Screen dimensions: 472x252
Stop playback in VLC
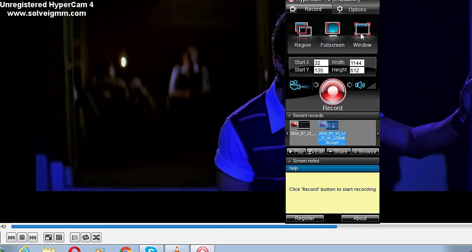pyautogui.click(x=22, y=238)
